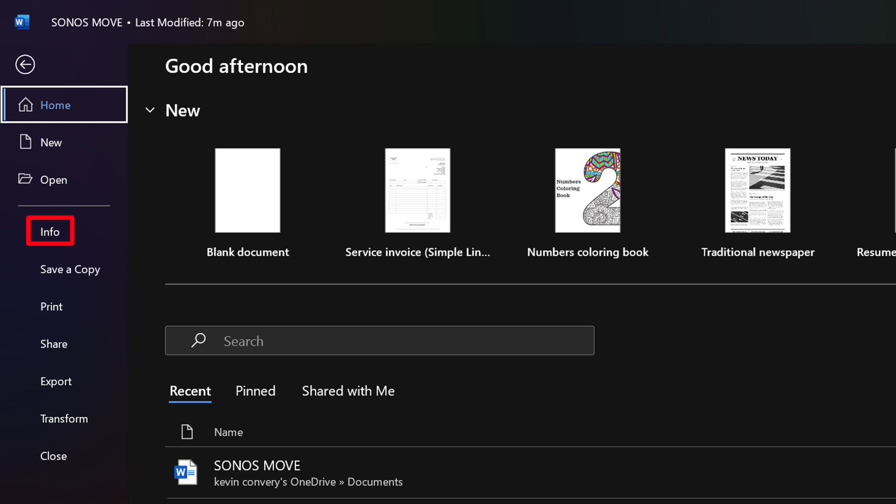Click the Service invoice (Simple Lin... label

tap(418, 252)
